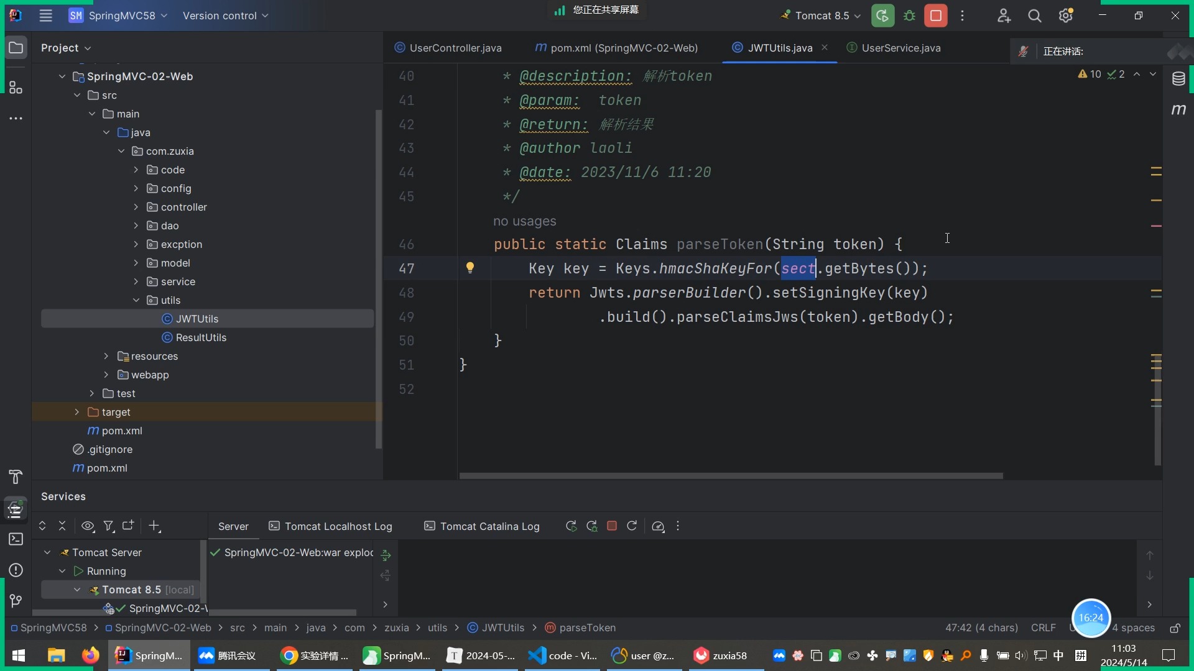This screenshot has width=1194, height=671.
Task: Collapse all items in Services tree
Action: click(62, 526)
